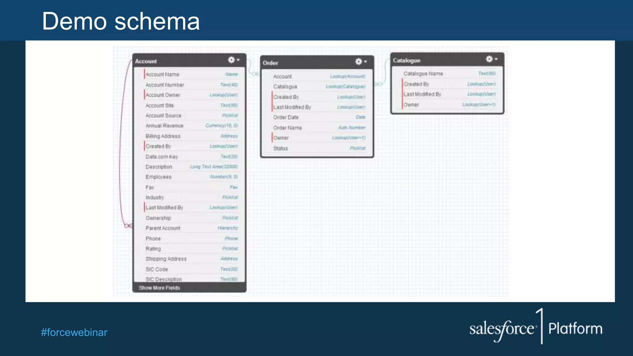The image size is (633, 356).
Task: Click Show More Fields on Account
Action: (x=159, y=288)
